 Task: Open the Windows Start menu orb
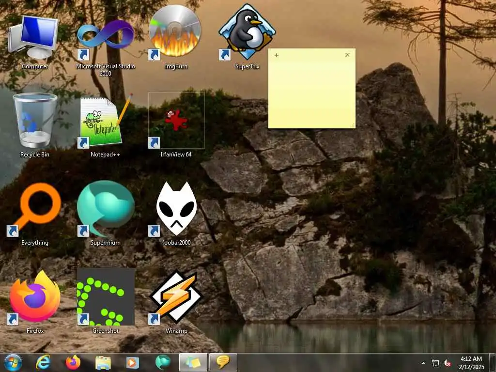[x=13, y=362]
